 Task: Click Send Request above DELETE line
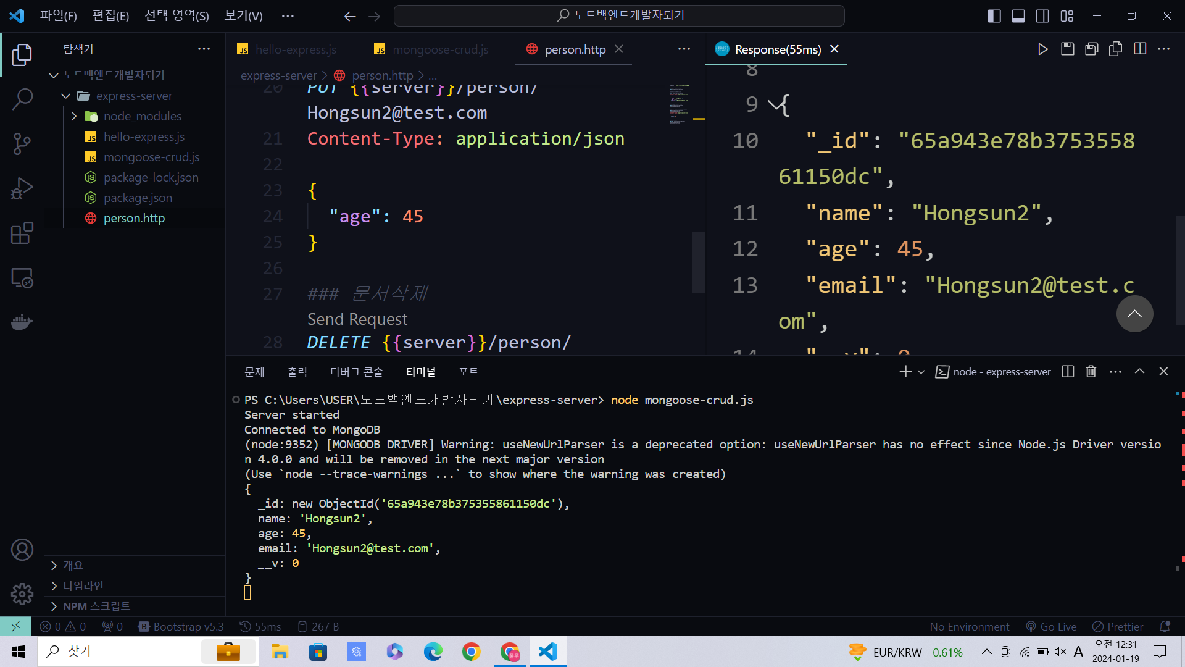click(357, 319)
